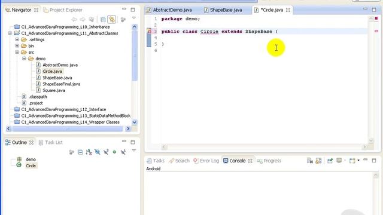Select Square.java in Navigator tree
The height and width of the screenshot is (215, 383).
(x=54, y=90)
